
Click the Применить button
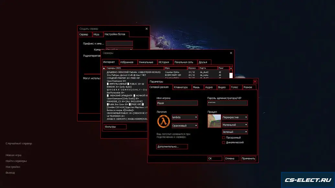248,159
